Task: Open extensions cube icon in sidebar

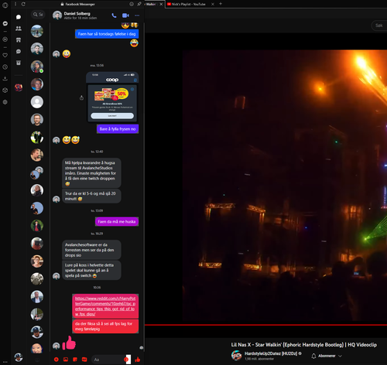Action: coord(5,90)
